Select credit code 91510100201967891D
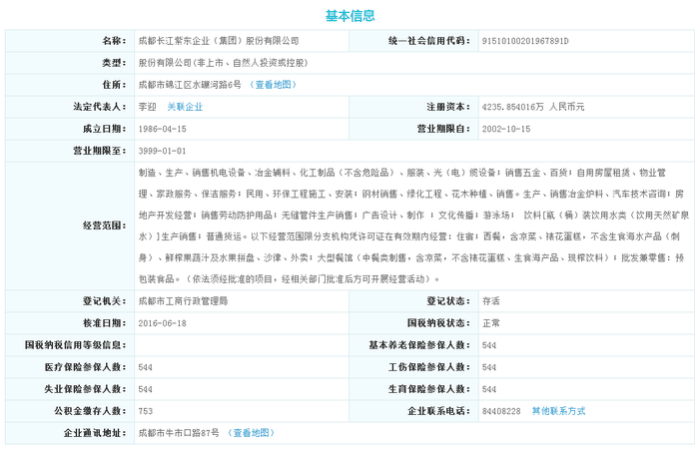 point(525,41)
